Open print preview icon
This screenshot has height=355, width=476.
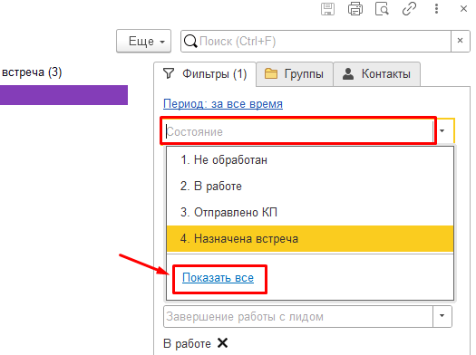point(382,9)
